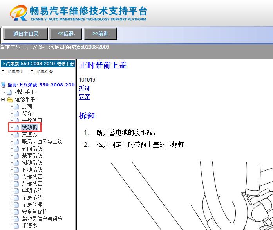The width and height of the screenshot is (273, 230).
Task: Open 暖风、通风与空调 tree item
Action: 42,141
